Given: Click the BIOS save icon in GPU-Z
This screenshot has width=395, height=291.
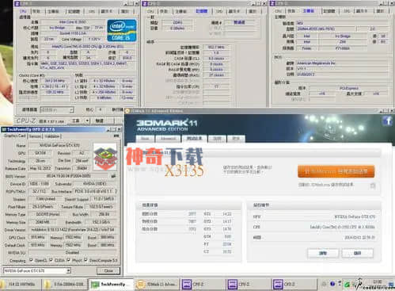Looking at the screenshot, I should pyautogui.click(x=114, y=176).
